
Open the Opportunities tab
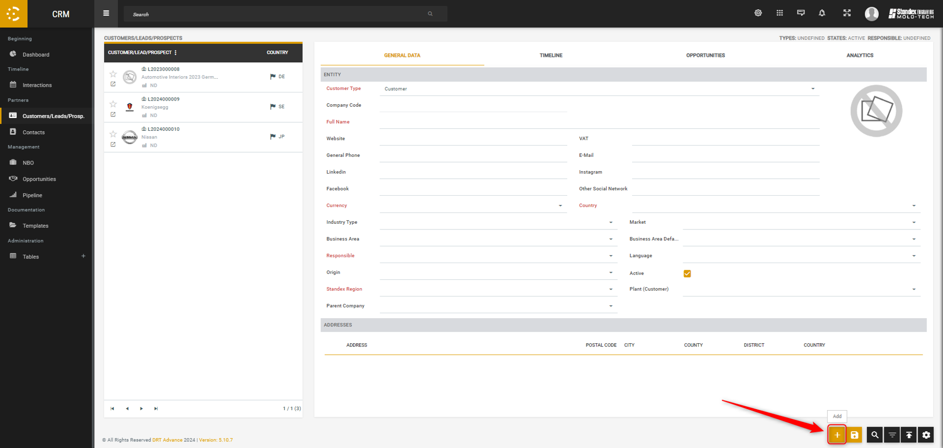(x=705, y=55)
